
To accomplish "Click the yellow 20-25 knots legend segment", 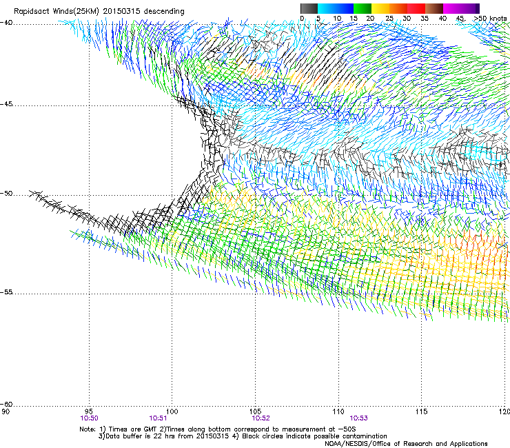I will [x=380, y=8].
